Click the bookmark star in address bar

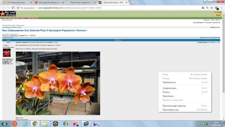click(211, 8)
